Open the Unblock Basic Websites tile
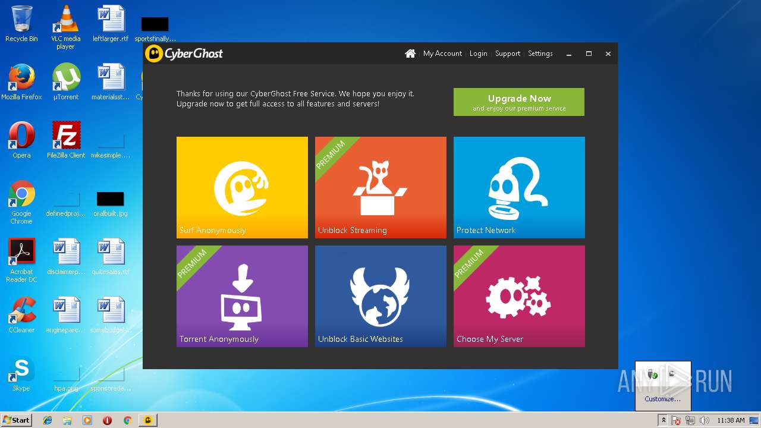This screenshot has height=428, width=761. click(x=380, y=296)
